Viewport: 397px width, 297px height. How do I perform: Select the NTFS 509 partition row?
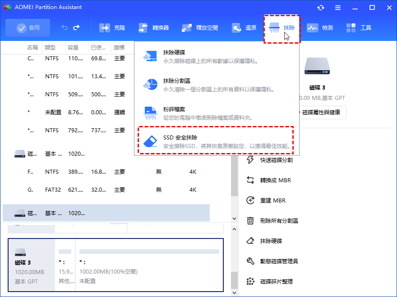(69, 94)
